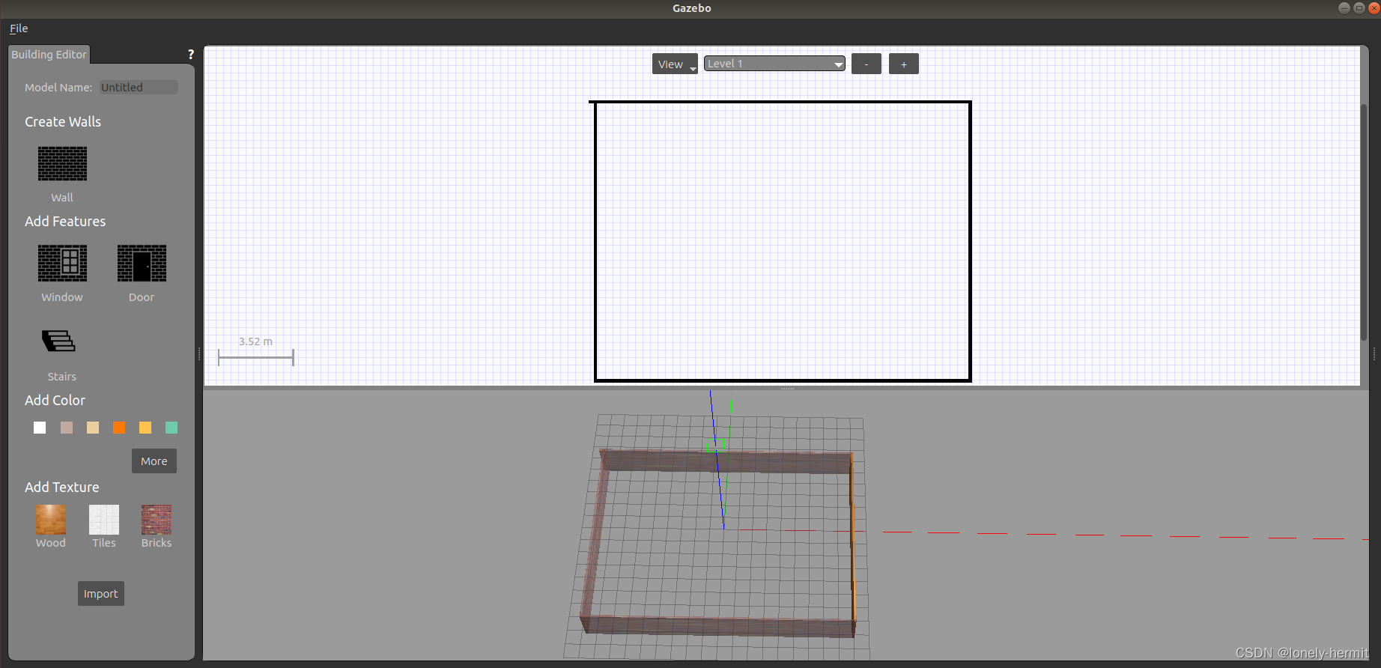This screenshot has width=1381, height=668.
Task: Open the View dropdown menu
Action: pyautogui.click(x=675, y=64)
